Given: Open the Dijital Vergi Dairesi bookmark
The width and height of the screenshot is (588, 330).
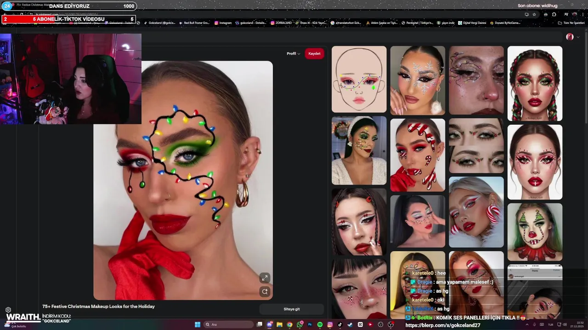Looking at the screenshot, I should (x=472, y=23).
